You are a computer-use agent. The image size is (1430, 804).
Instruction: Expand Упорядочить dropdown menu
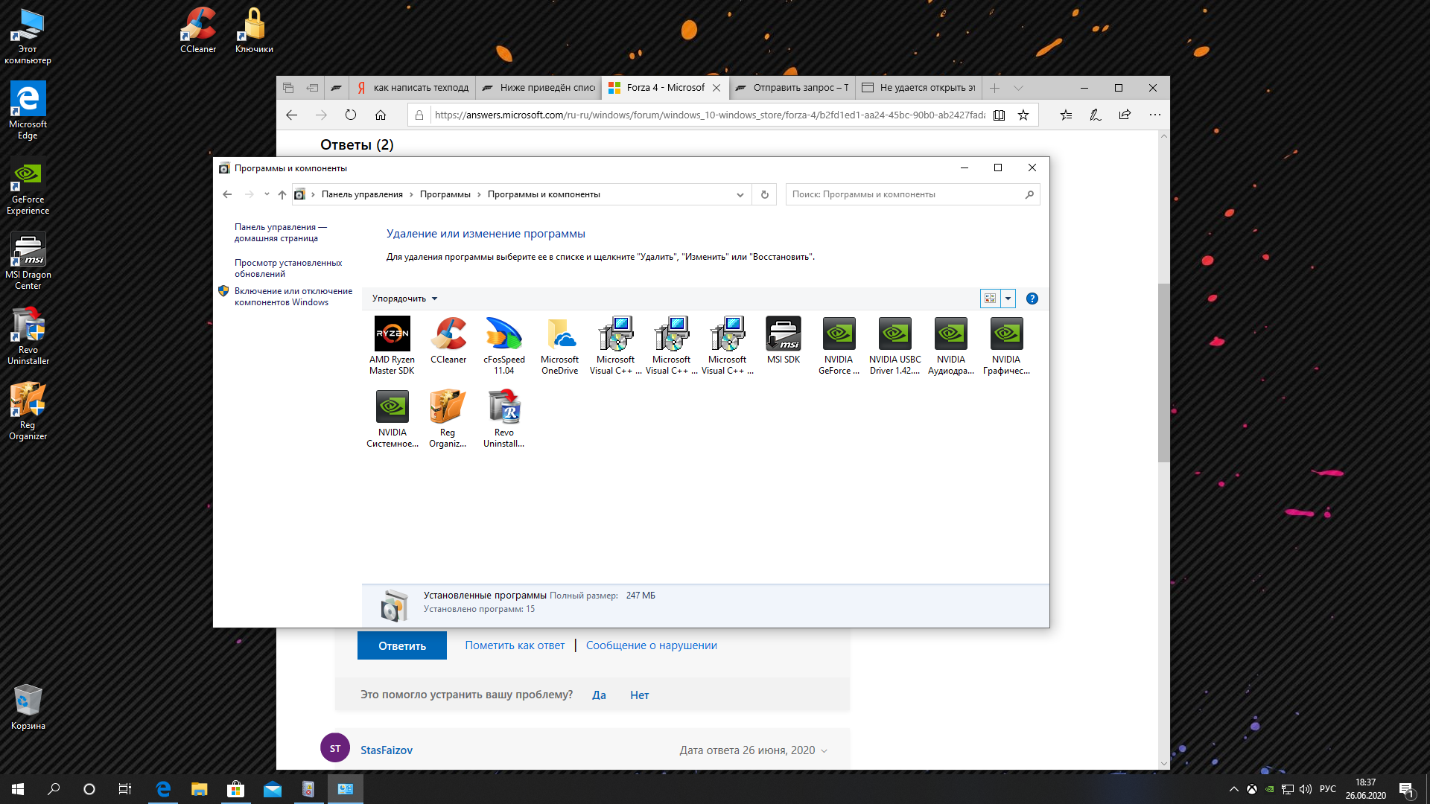(x=405, y=299)
